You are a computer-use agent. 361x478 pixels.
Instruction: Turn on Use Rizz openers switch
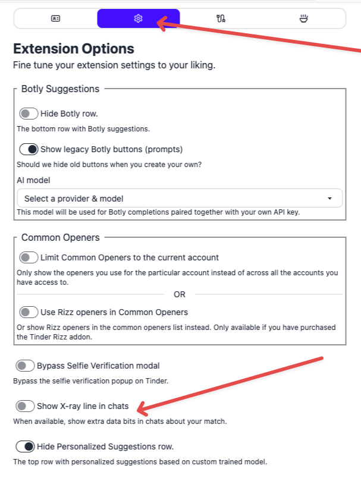pyautogui.click(x=29, y=312)
